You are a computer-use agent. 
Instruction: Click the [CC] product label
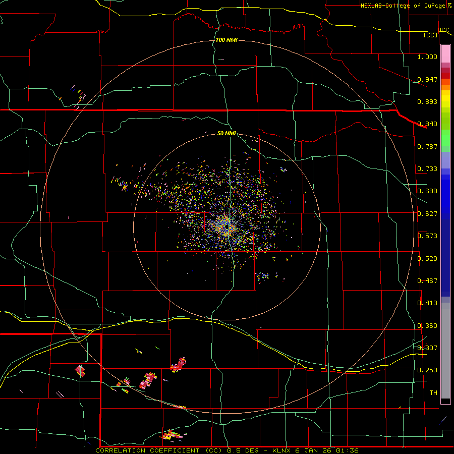click(431, 35)
